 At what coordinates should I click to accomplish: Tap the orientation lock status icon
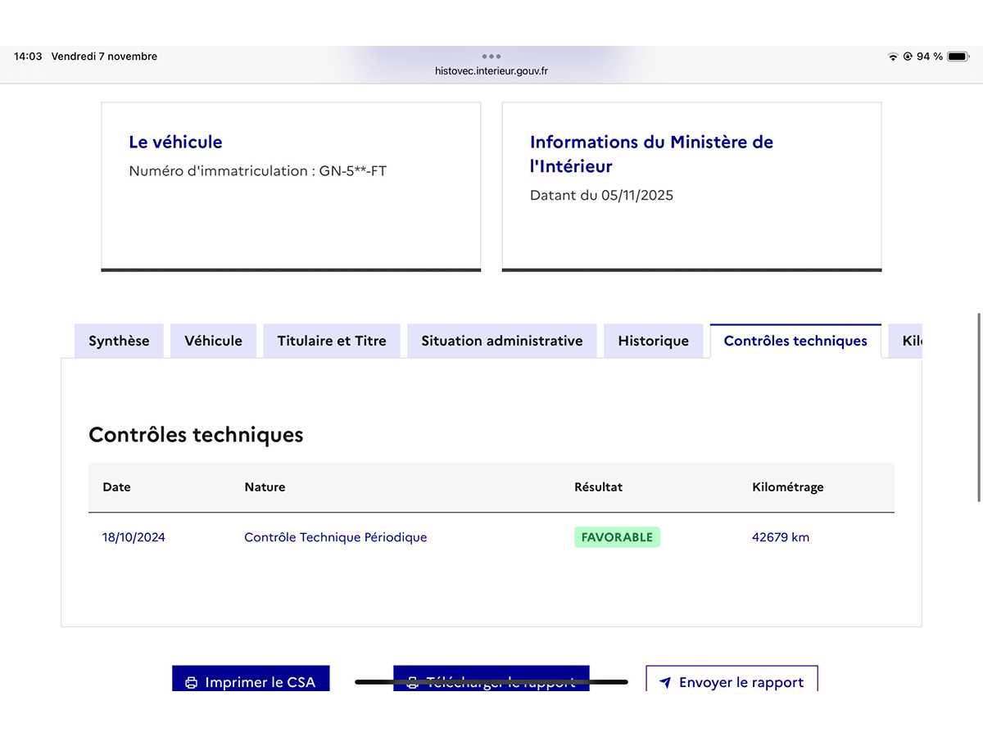pyautogui.click(x=907, y=57)
